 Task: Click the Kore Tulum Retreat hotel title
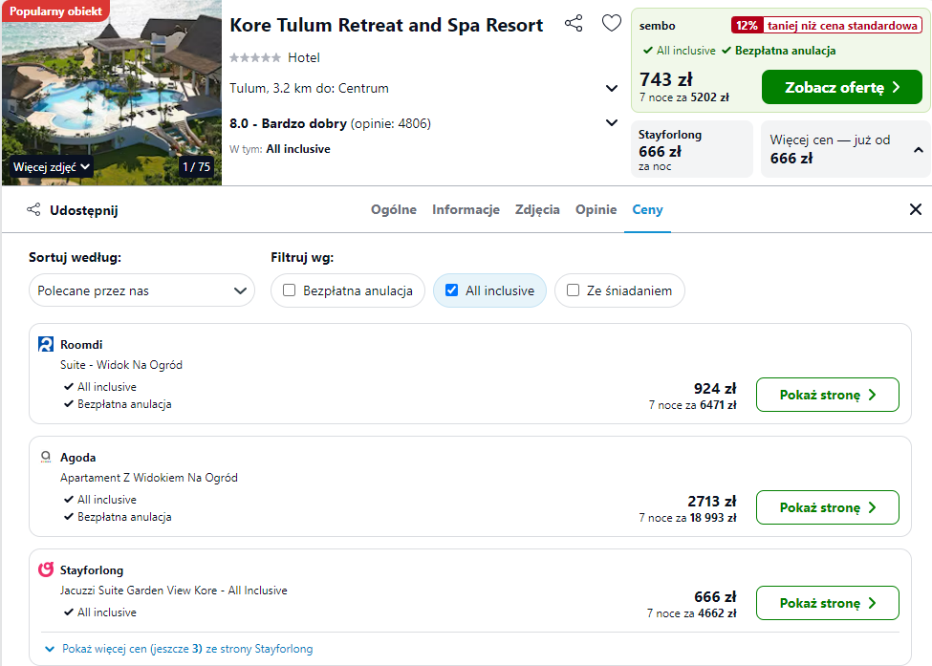pyautogui.click(x=386, y=25)
